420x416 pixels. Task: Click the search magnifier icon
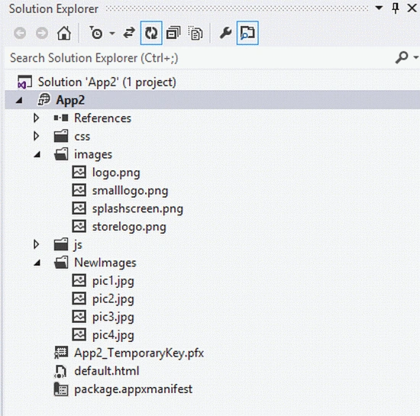402,57
